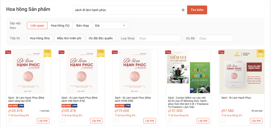This screenshot has height=128, width=271.
Task: Focus the search box containing sách đi làm hạnh phúc
Action: [x=130, y=10]
